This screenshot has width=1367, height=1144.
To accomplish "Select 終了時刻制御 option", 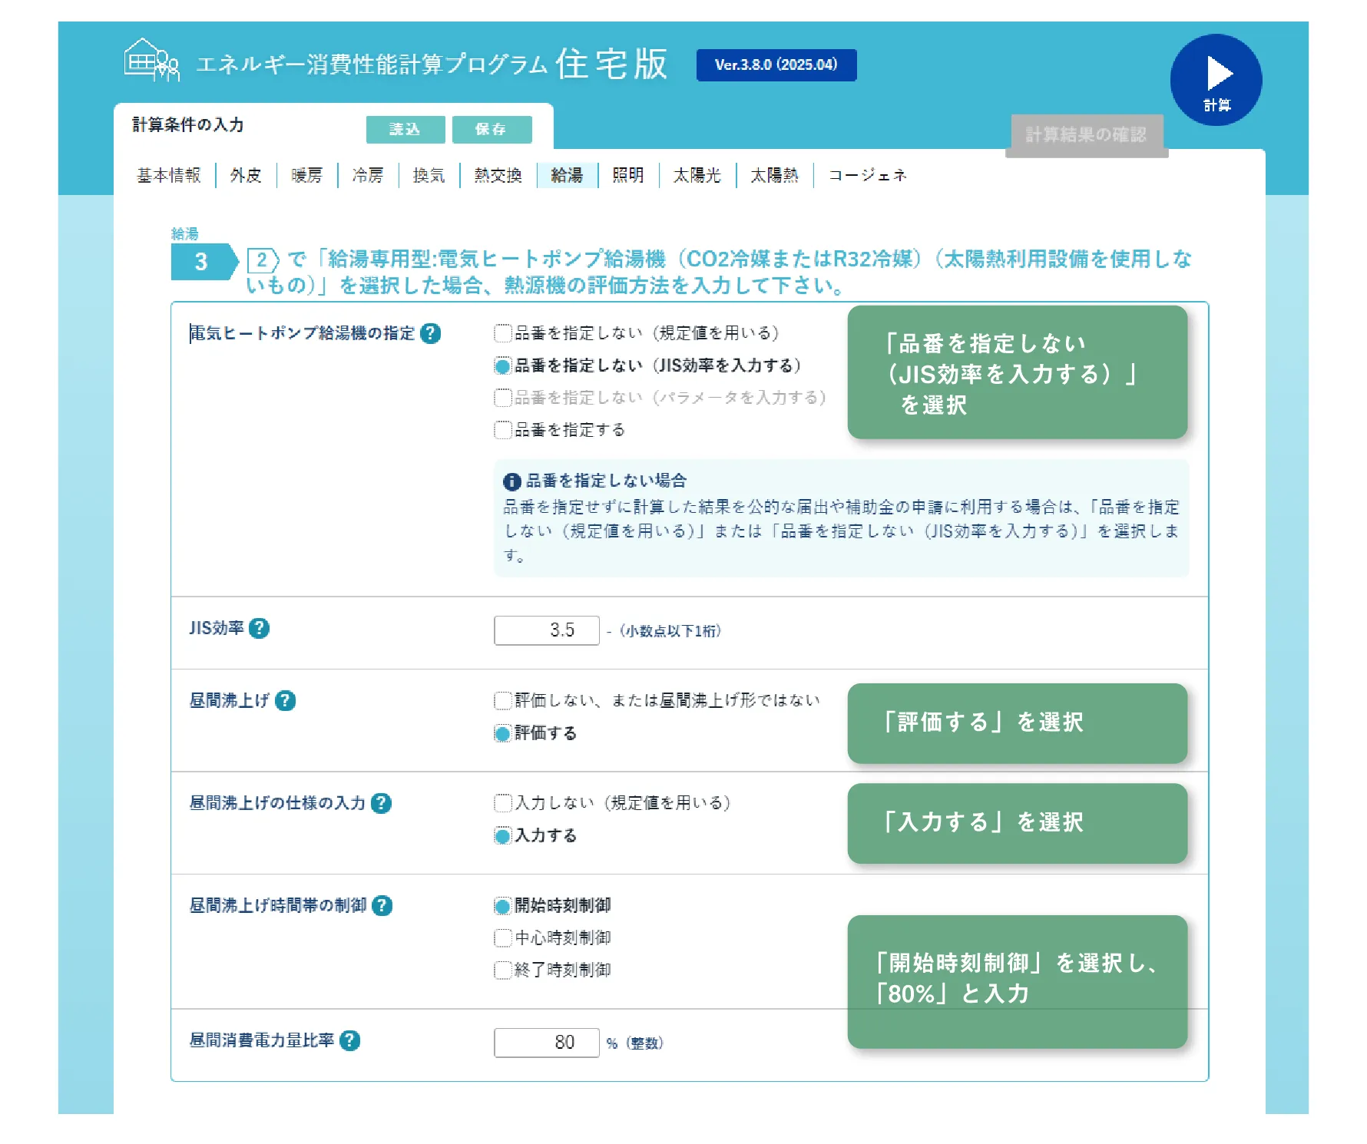I will tap(503, 970).
